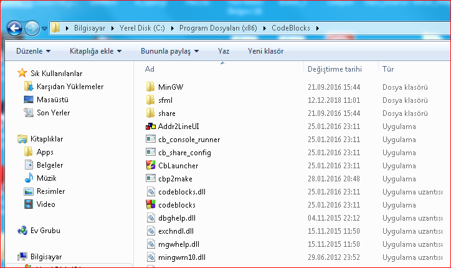Click the Resimler pictures icon
The image size is (451, 268).
point(29,191)
